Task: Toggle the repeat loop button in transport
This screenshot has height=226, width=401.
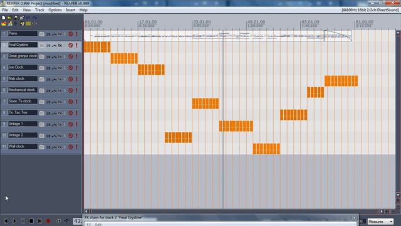Action: 58,221
